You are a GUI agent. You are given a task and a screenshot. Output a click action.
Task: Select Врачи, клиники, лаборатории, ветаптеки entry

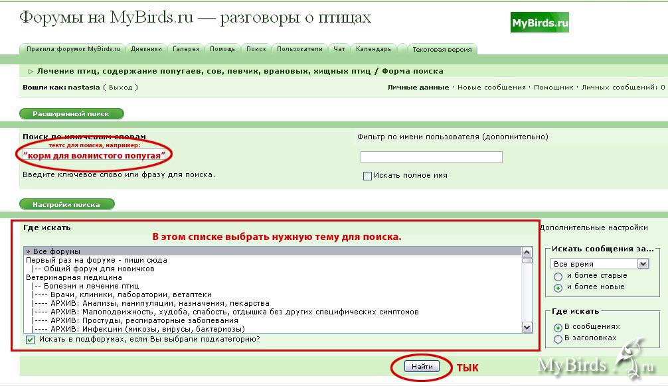pyautogui.click(x=272, y=294)
